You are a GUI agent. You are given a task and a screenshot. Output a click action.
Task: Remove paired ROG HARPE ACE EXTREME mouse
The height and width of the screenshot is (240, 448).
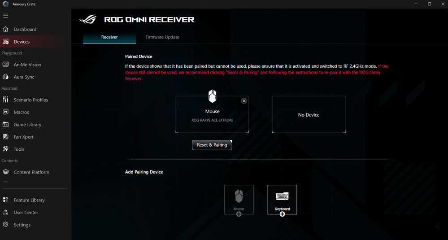tap(244, 101)
